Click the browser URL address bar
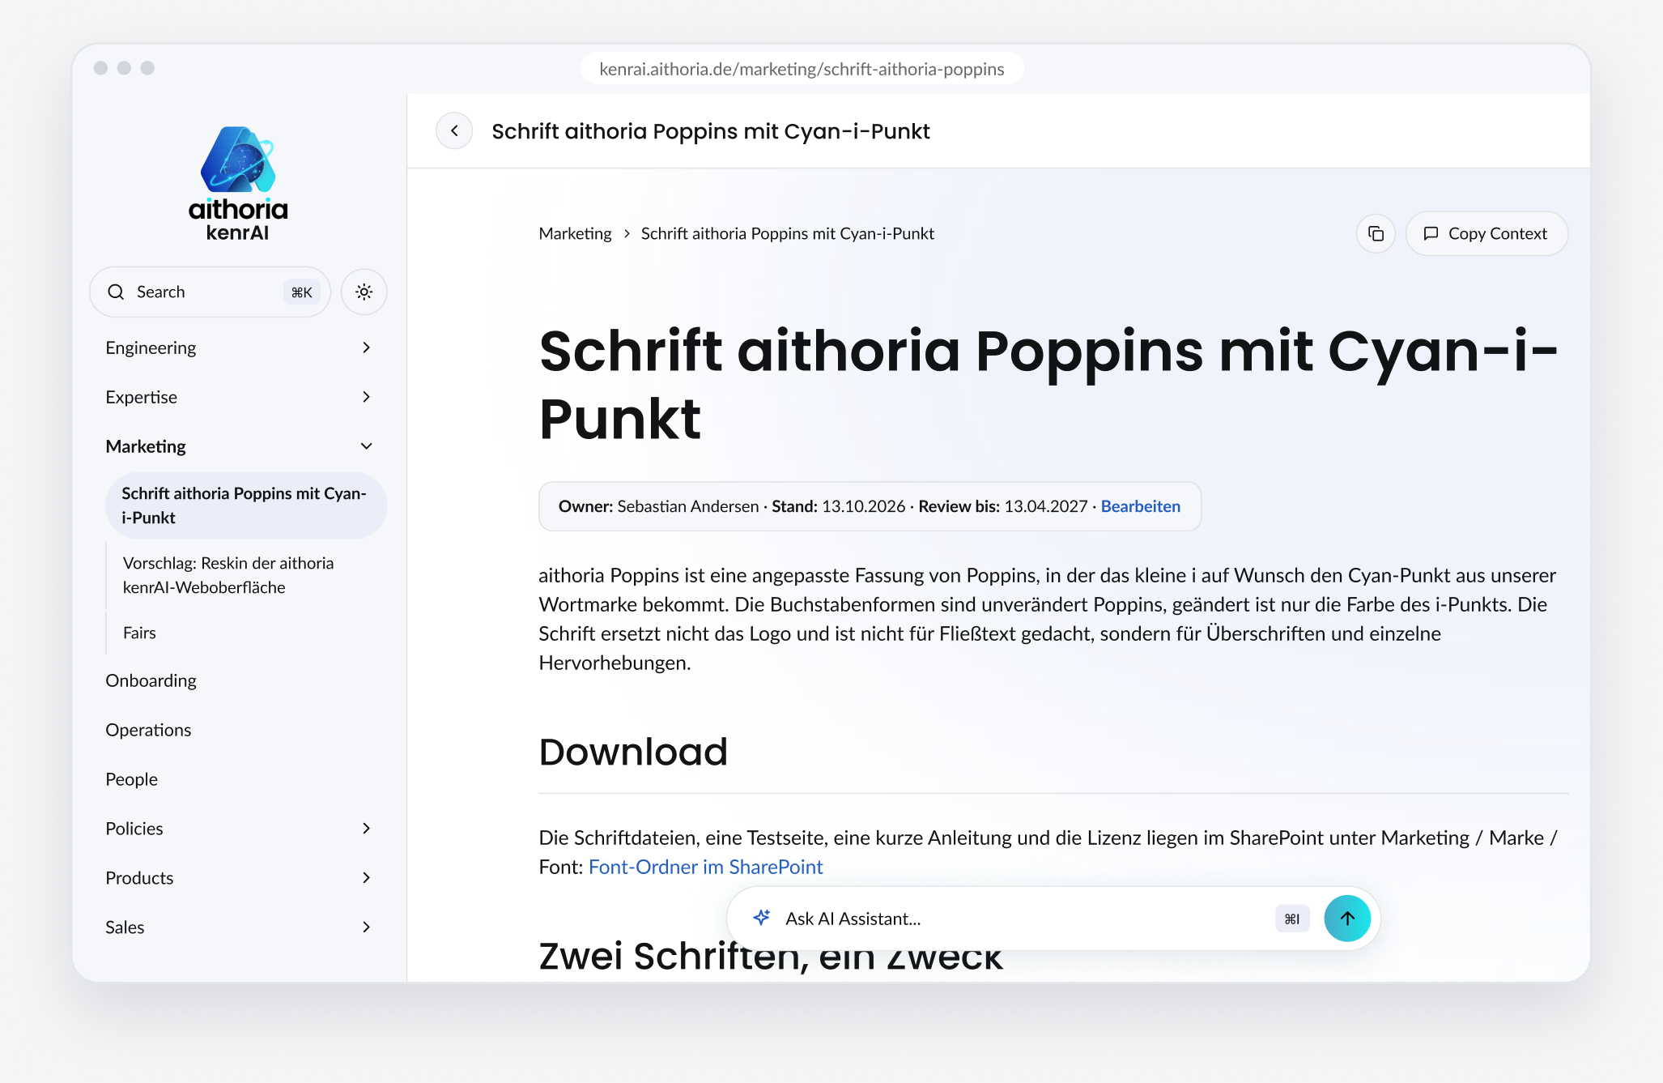 pyautogui.click(x=802, y=69)
